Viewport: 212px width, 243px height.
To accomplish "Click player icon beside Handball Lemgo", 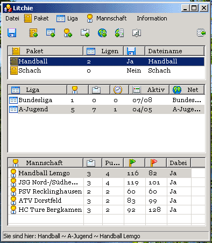I will 13,173.
